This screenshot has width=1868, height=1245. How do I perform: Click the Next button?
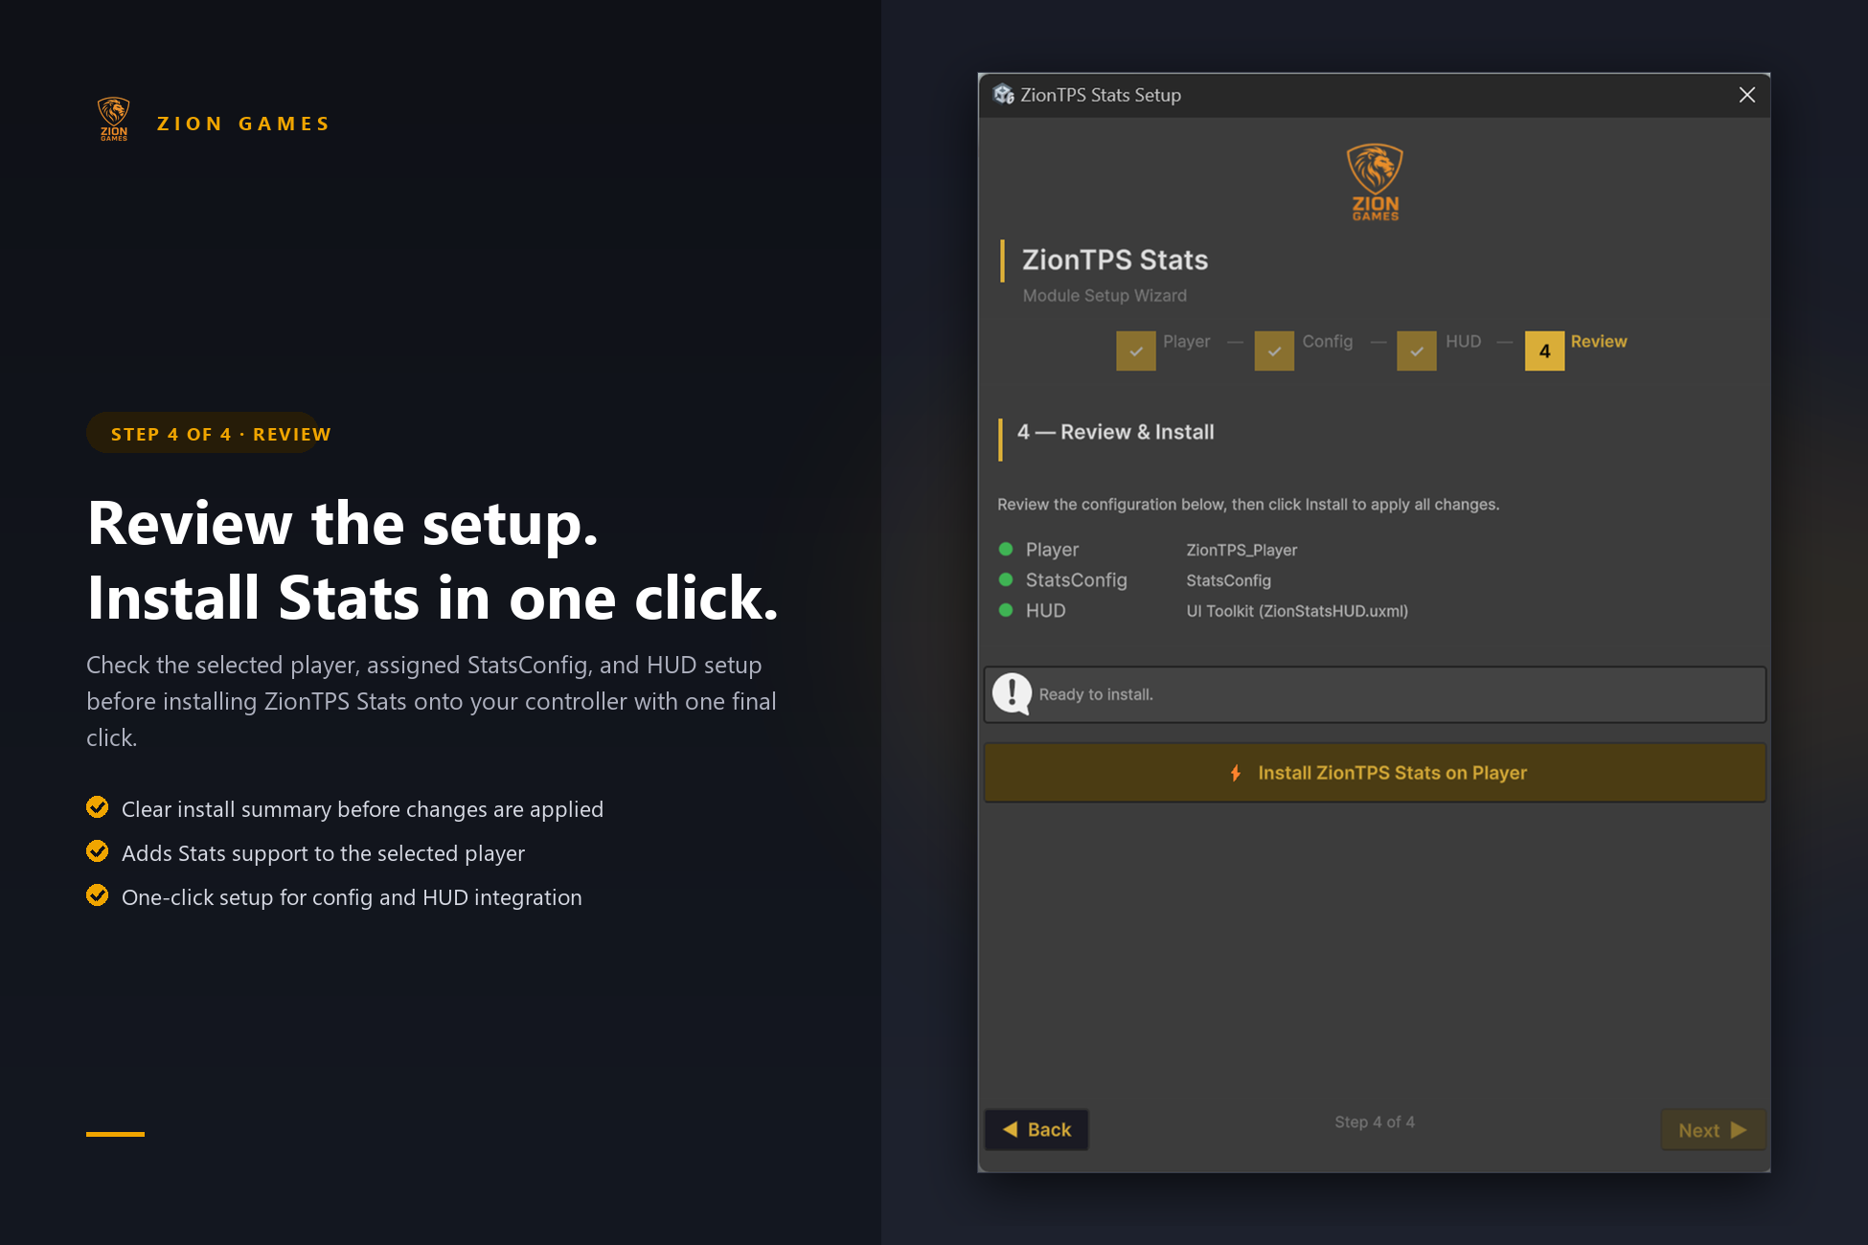pyautogui.click(x=1713, y=1130)
